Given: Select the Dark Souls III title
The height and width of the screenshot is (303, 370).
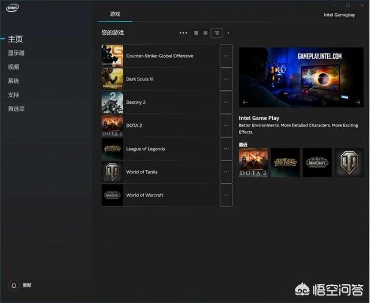Looking at the screenshot, I should 140,79.
